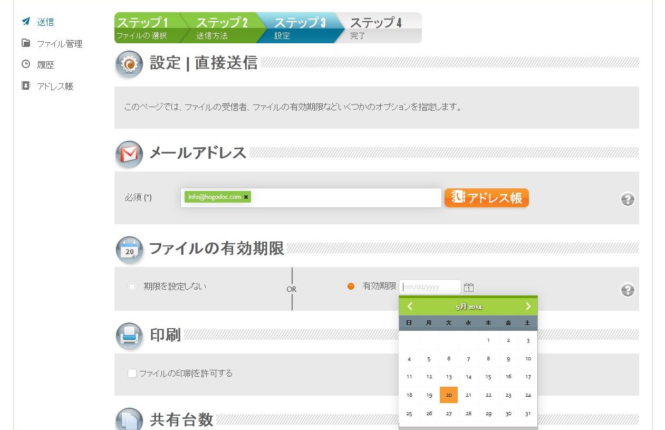Remove info@hogodoc.com recipient tag

pyautogui.click(x=246, y=197)
